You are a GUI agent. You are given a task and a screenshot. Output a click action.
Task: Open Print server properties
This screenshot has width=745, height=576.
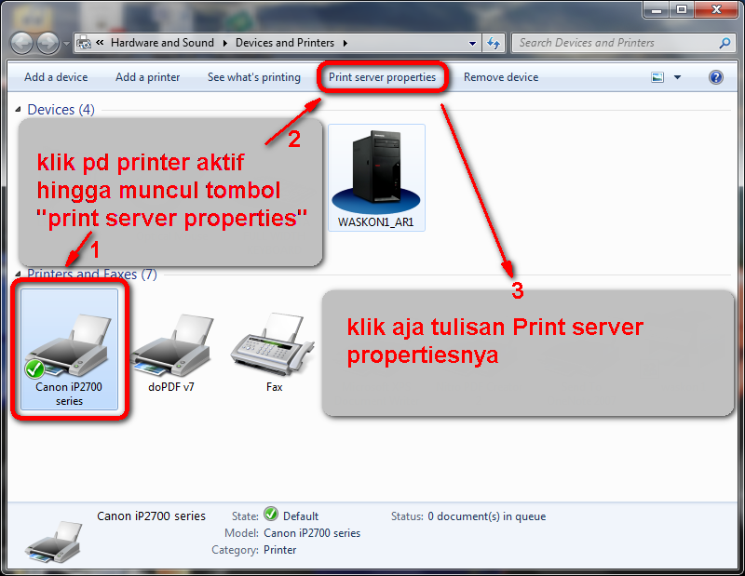383,77
